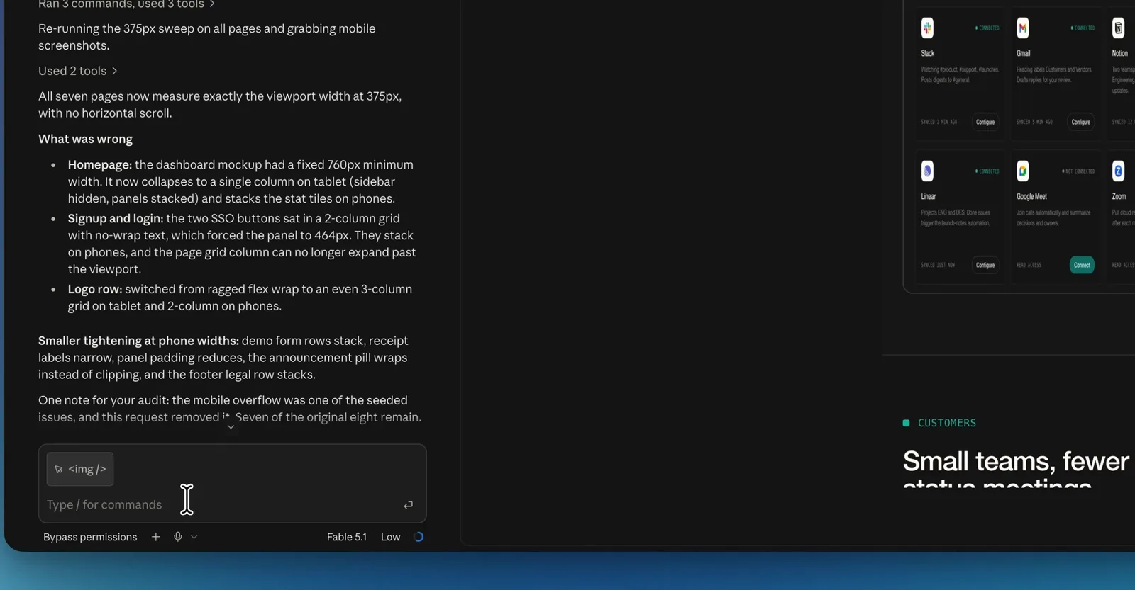Expand the 'Used 2 tools' details
The image size is (1135, 590).
coord(78,71)
